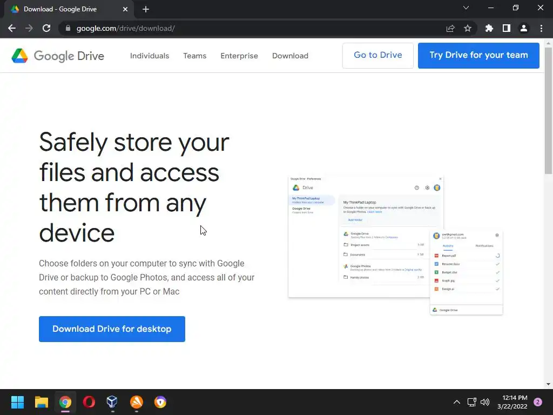Open the Individuals nav item
The image size is (553, 415).
point(150,56)
